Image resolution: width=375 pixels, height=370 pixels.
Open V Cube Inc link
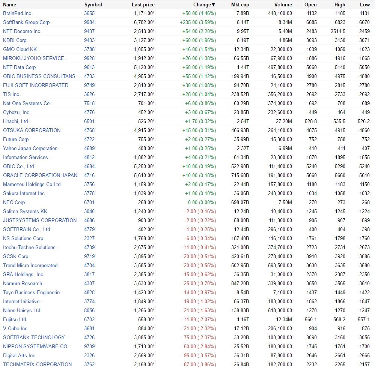(15, 328)
